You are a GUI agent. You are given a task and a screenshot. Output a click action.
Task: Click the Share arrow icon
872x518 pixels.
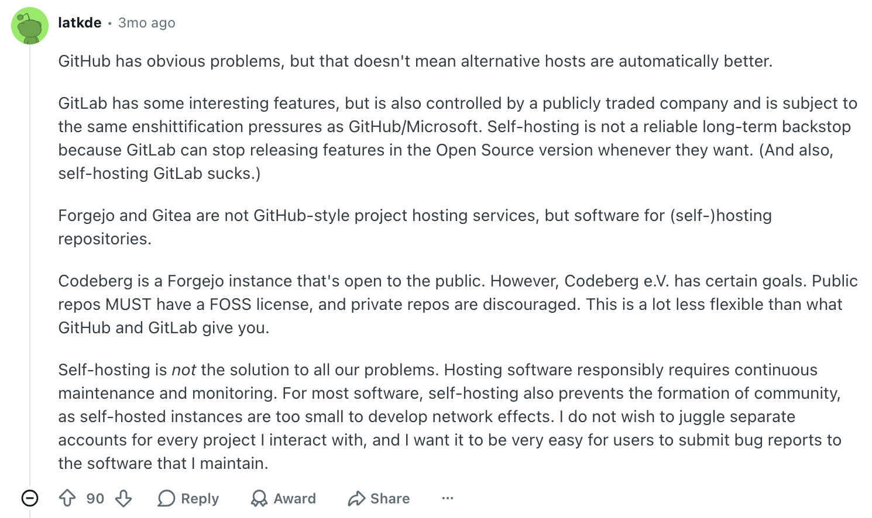point(356,498)
